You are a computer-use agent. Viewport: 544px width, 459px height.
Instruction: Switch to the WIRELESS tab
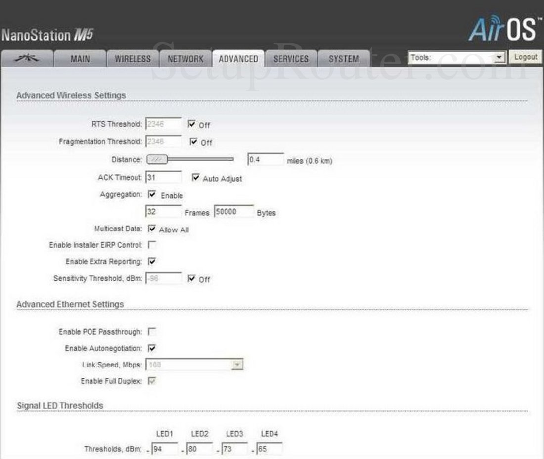click(133, 58)
